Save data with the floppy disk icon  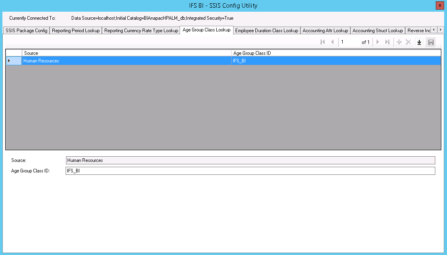(x=430, y=42)
